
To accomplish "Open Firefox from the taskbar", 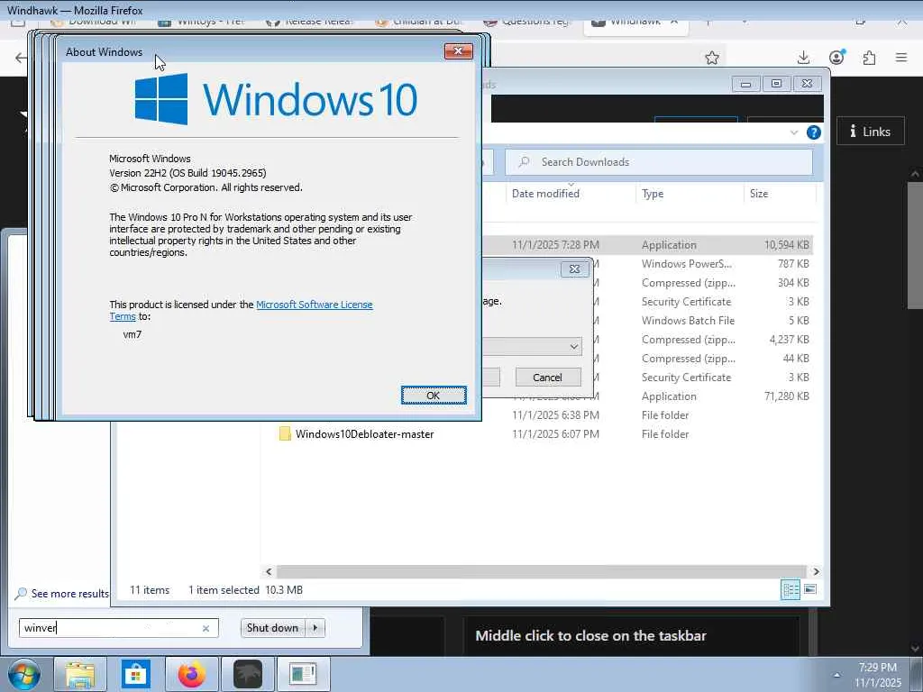I will click(x=192, y=674).
